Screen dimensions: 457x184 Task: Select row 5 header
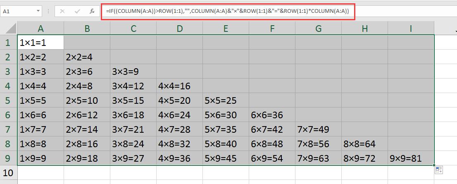(x=8, y=100)
